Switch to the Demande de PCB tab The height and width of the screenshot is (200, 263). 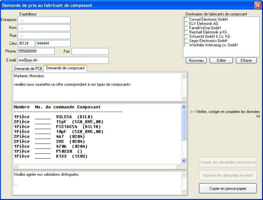pyautogui.click(x=28, y=69)
